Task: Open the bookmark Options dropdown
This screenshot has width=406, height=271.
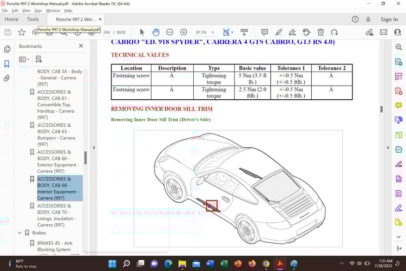Action: [24, 60]
